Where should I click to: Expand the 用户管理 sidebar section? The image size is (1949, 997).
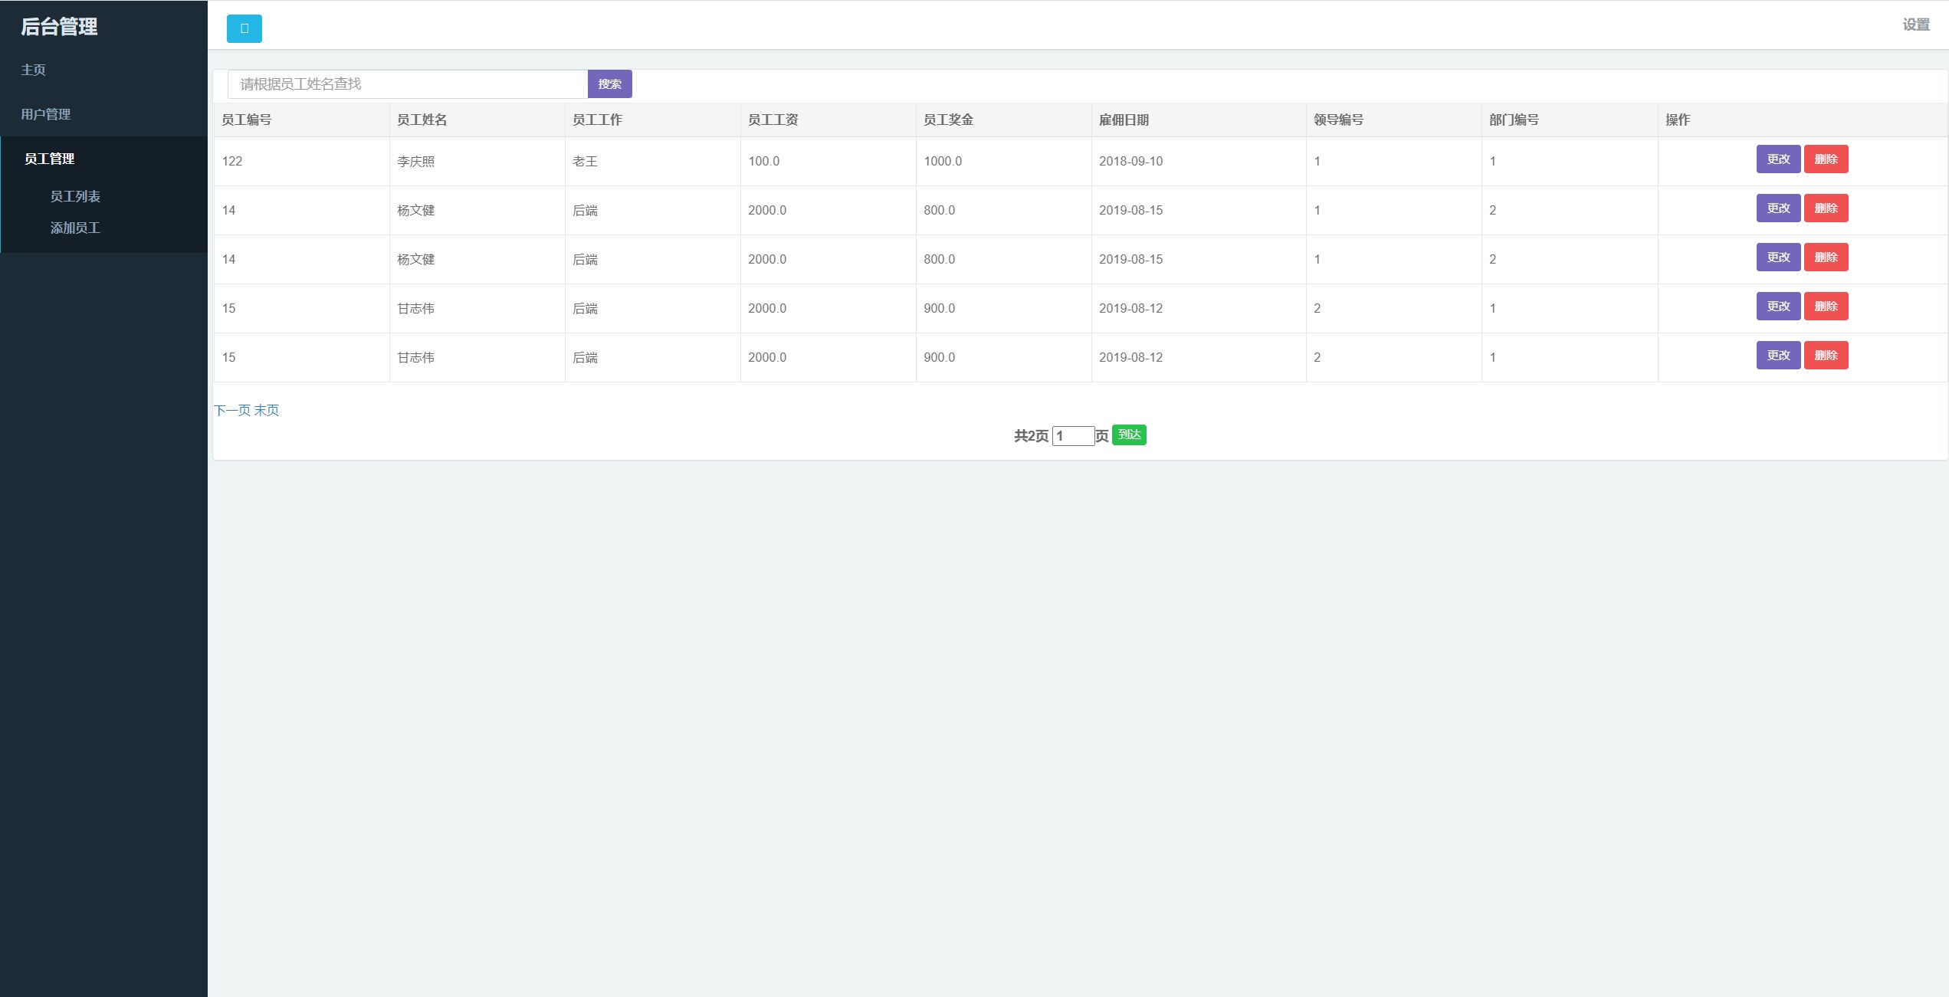coord(46,114)
